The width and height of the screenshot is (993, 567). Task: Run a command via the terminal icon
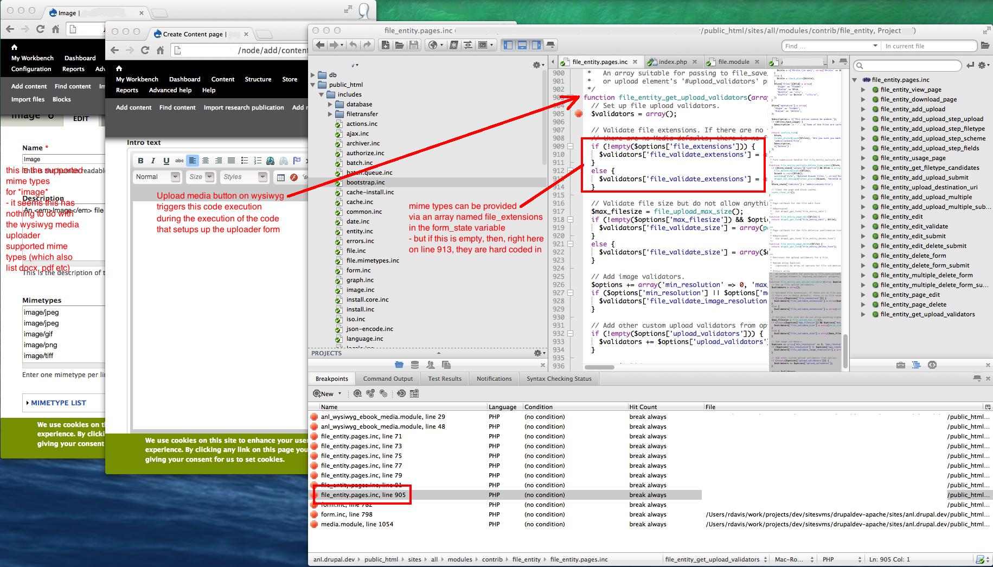pos(483,45)
